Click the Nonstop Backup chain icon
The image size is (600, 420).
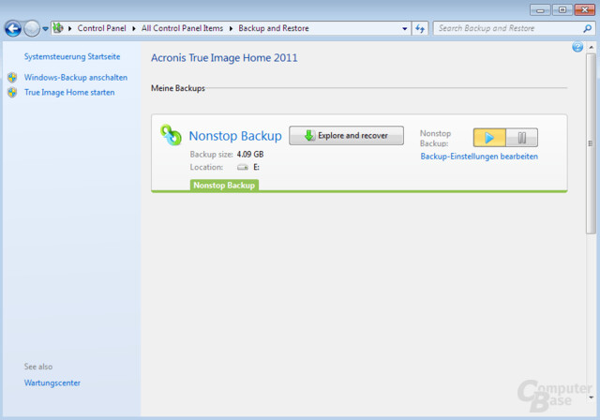click(171, 135)
